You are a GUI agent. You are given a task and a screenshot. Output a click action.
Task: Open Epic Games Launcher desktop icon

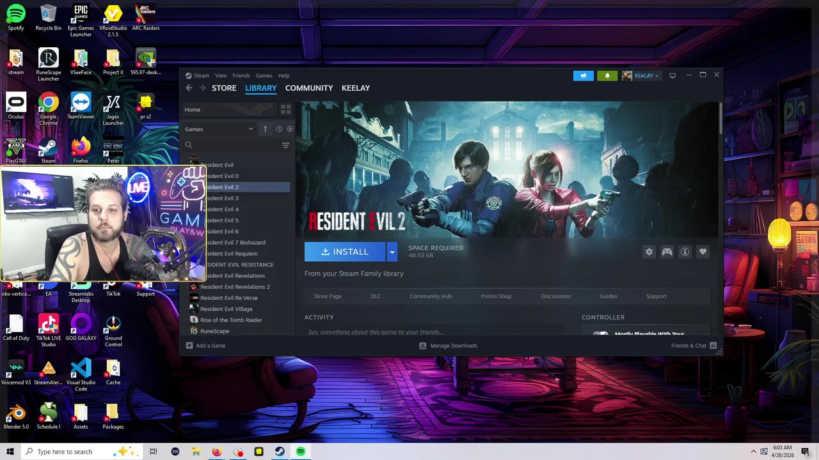[81, 20]
